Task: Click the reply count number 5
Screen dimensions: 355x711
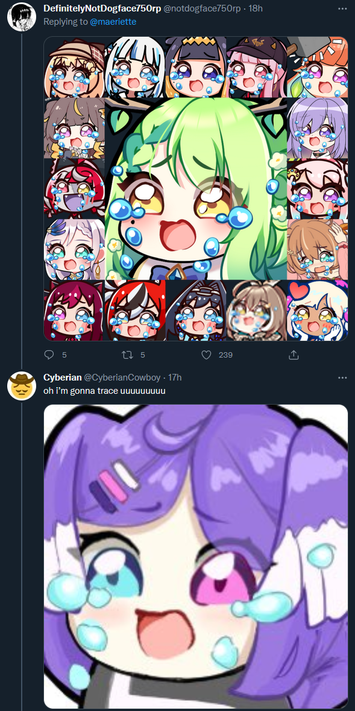Action: (x=64, y=355)
